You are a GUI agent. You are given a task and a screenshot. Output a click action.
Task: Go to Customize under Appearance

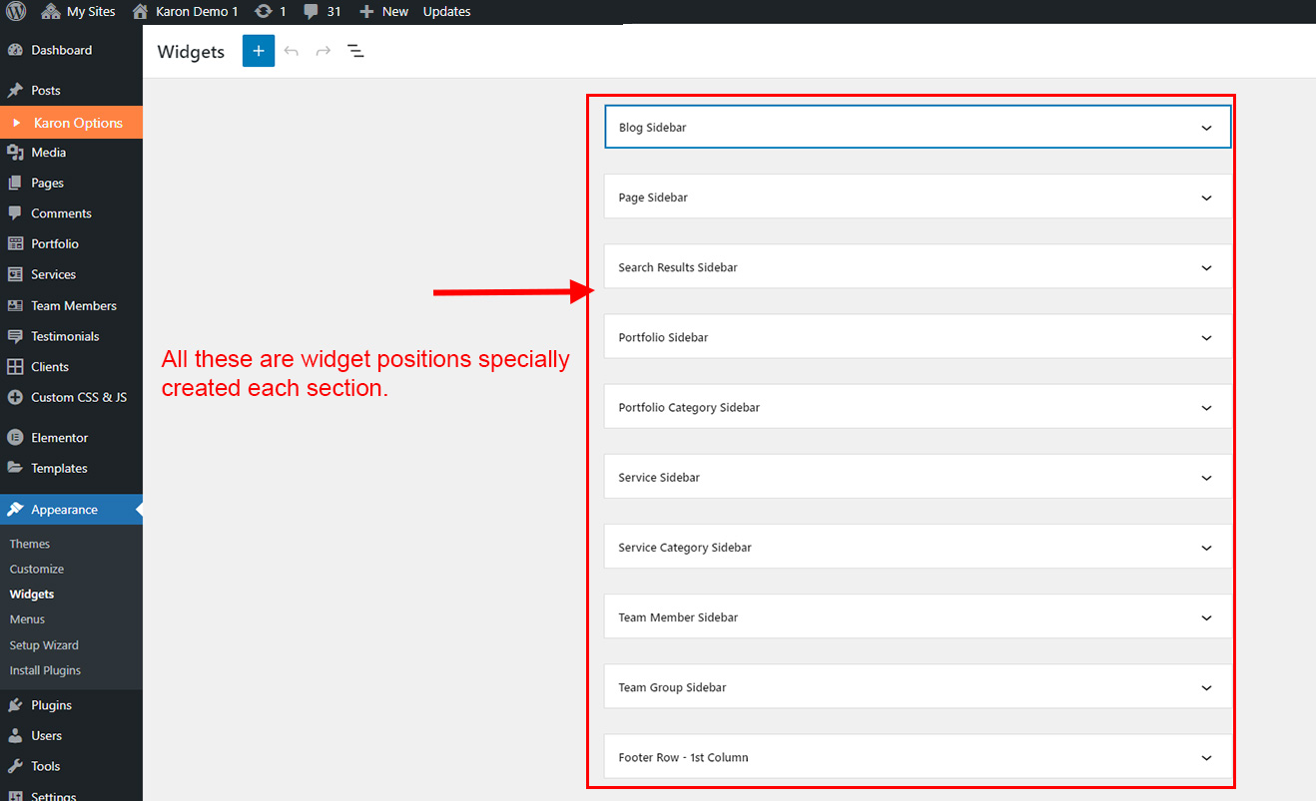(37, 569)
